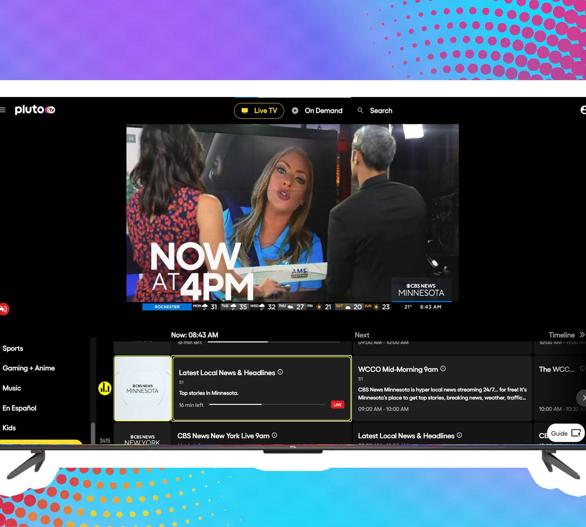Click the yellow now-playing equalizer icon
The width and height of the screenshot is (586, 527).
click(105, 388)
